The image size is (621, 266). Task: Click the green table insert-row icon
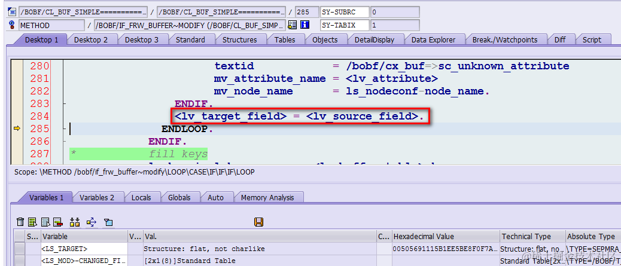coord(33,222)
